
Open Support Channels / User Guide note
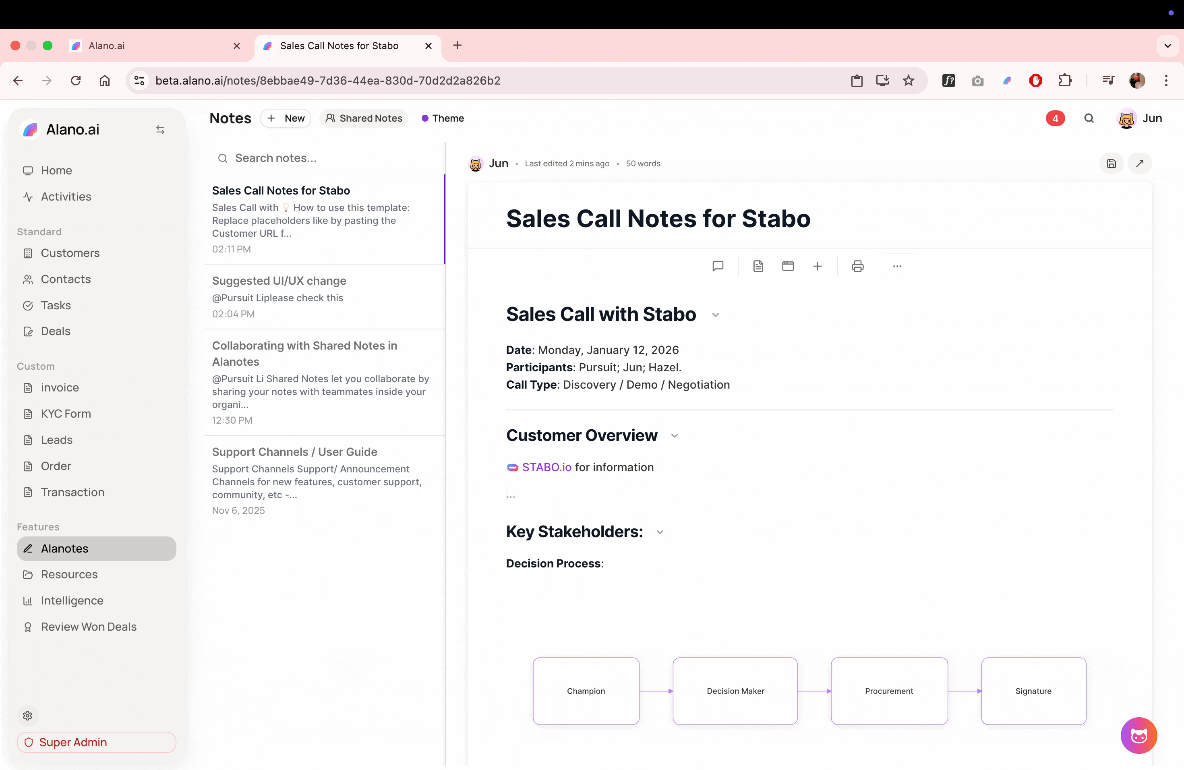click(324, 481)
